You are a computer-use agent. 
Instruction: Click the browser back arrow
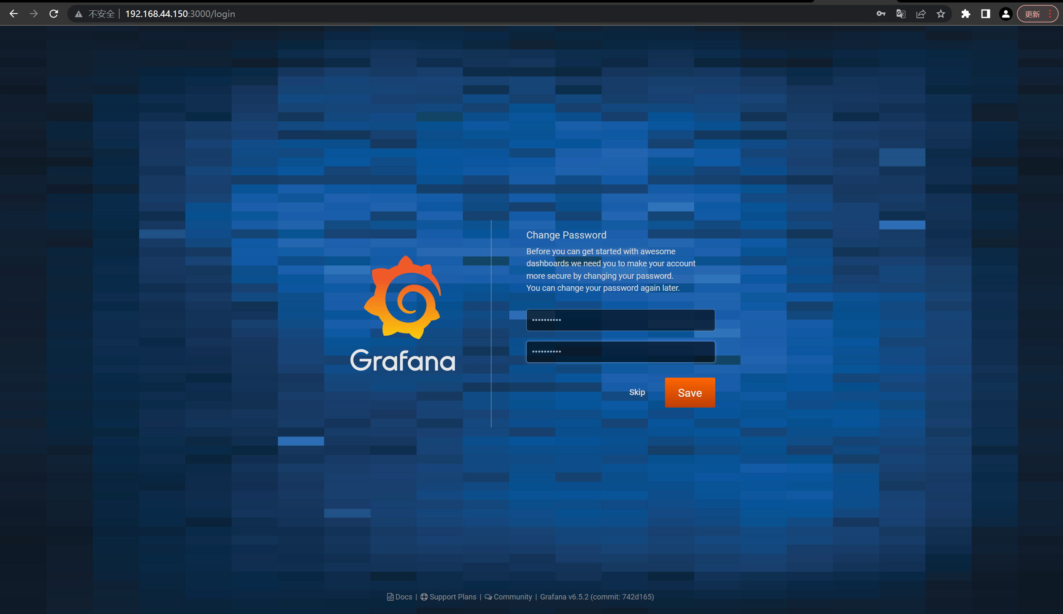click(x=13, y=14)
